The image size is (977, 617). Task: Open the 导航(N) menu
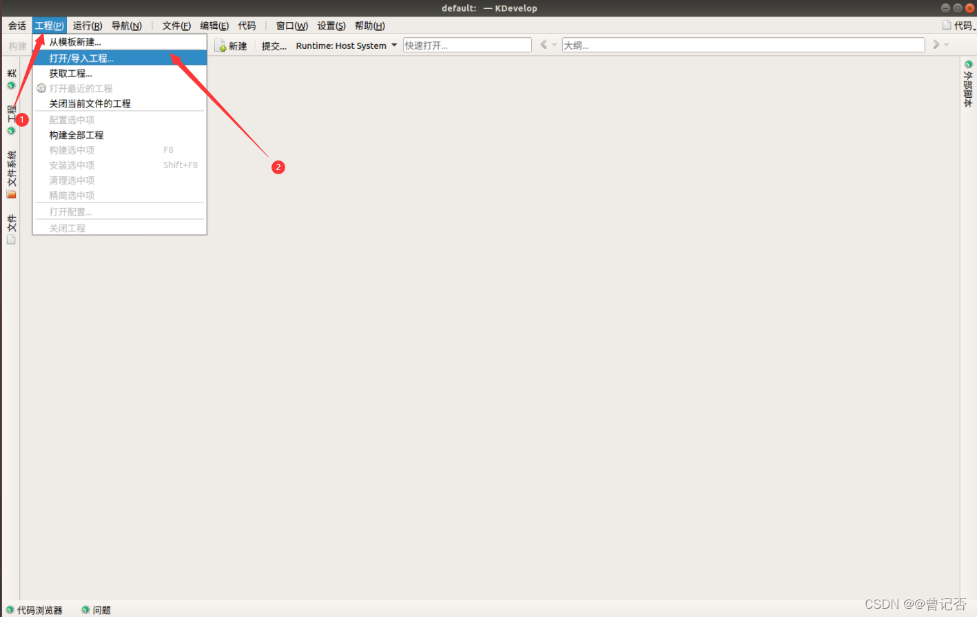tap(127, 25)
